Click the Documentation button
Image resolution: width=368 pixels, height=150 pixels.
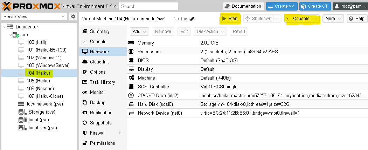click(x=243, y=6)
